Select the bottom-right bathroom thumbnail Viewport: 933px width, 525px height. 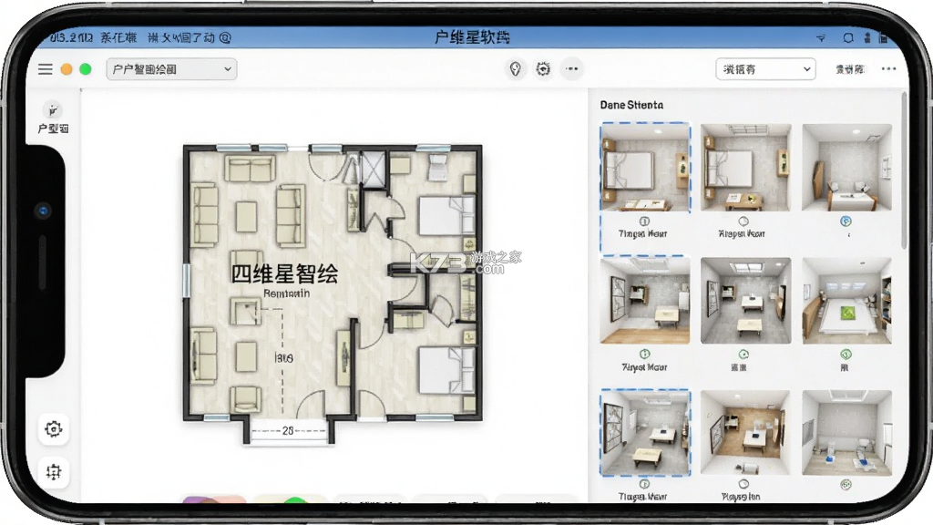(846, 433)
